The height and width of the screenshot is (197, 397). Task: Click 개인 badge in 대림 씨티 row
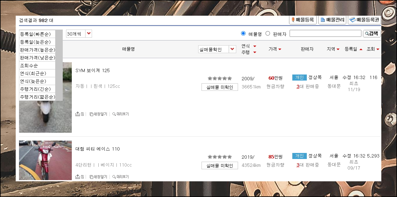pos(299,156)
